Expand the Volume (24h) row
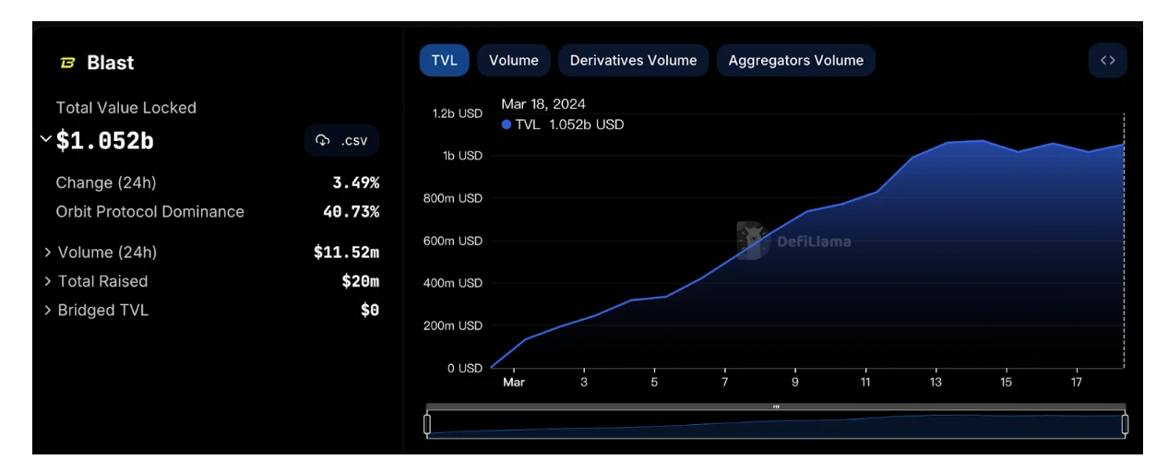The image size is (1168, 472). pyautogui.click(x=48, y=253)
